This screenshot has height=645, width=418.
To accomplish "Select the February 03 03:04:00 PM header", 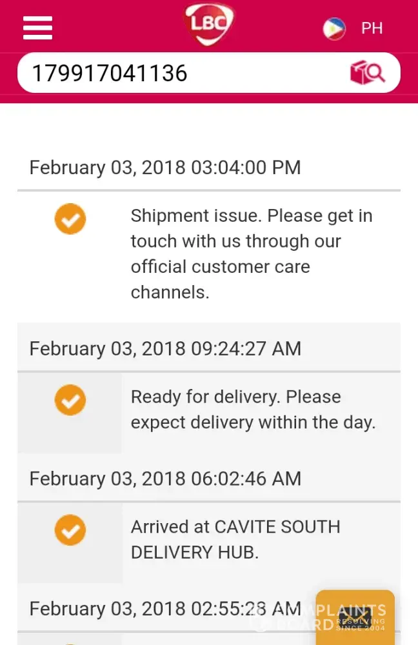I will click(165, 168).
